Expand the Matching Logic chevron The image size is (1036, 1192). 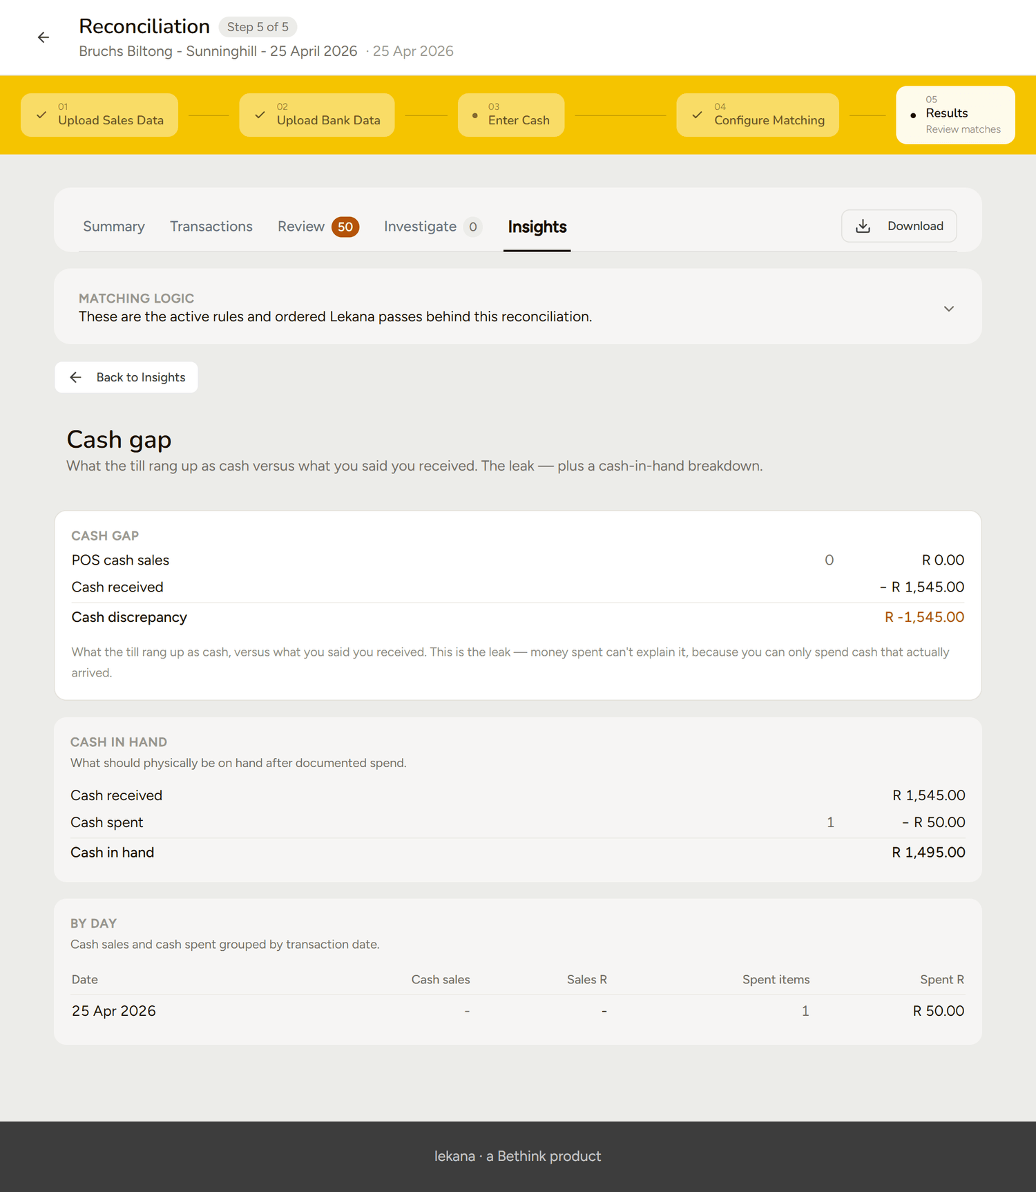coord(949,308)
